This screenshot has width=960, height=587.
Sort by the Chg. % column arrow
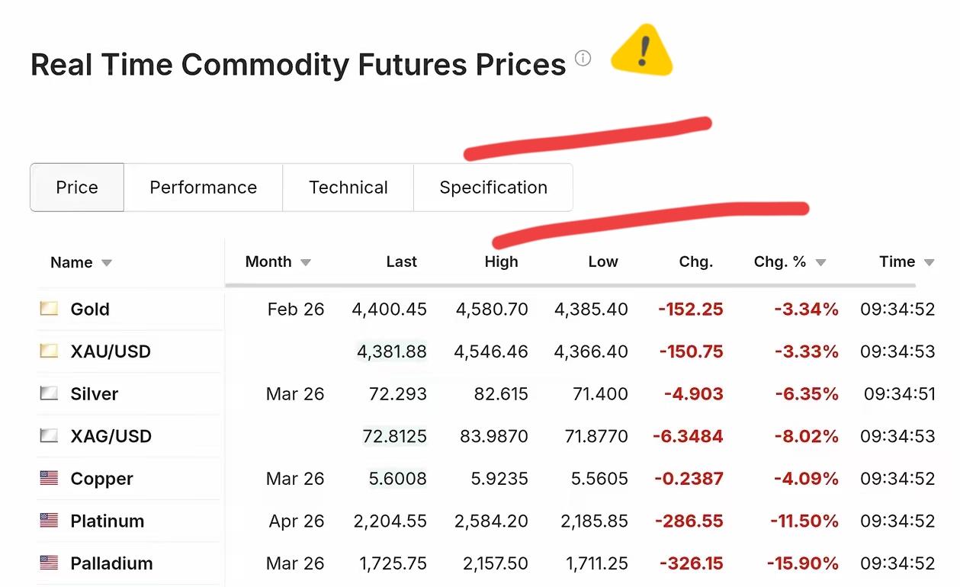[820, 263]
